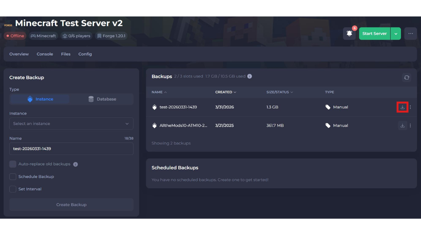Click the 3/31/2026 created date
This screenshot has width=421, height=235.
pyautogui.click(x=225, y=107)
